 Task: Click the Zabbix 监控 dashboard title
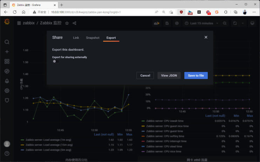pyautogui.click(x=50, y=23)
